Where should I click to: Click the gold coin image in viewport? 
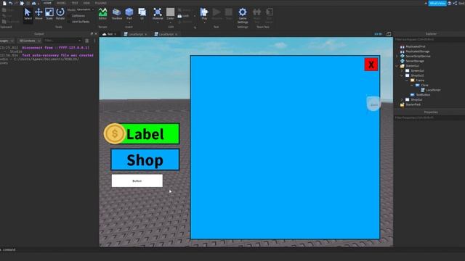pyautogui.click(x=114, y=133)
